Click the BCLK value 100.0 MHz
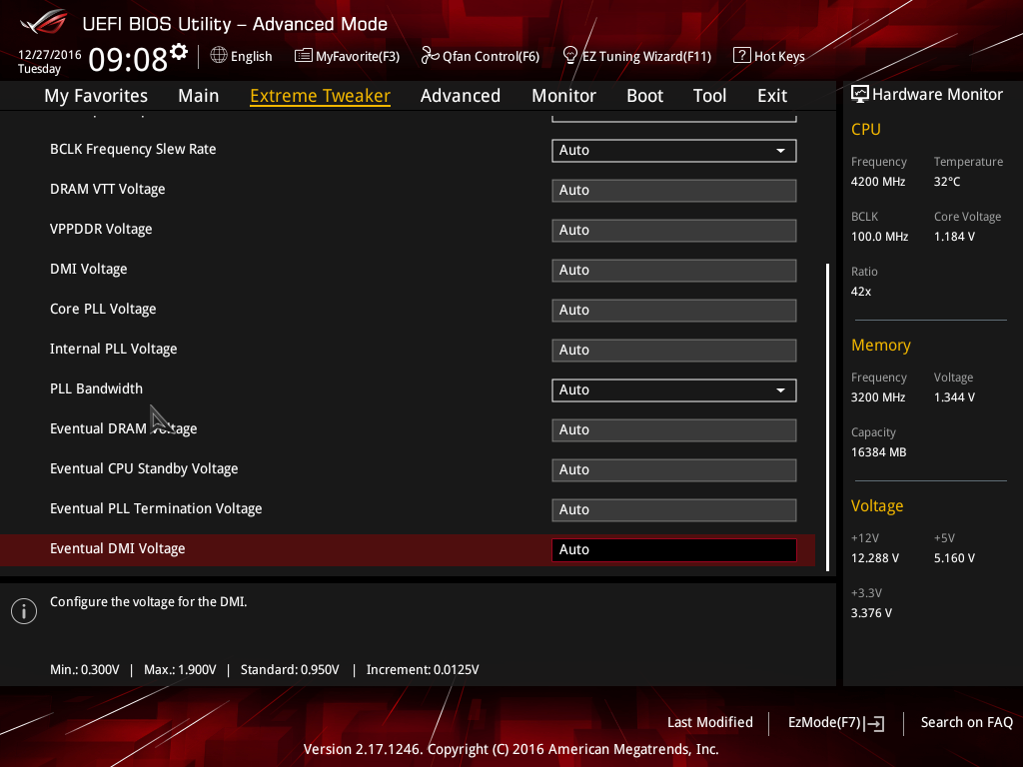The width and height of the screenshot is (1023, 767). click(879, 237)
